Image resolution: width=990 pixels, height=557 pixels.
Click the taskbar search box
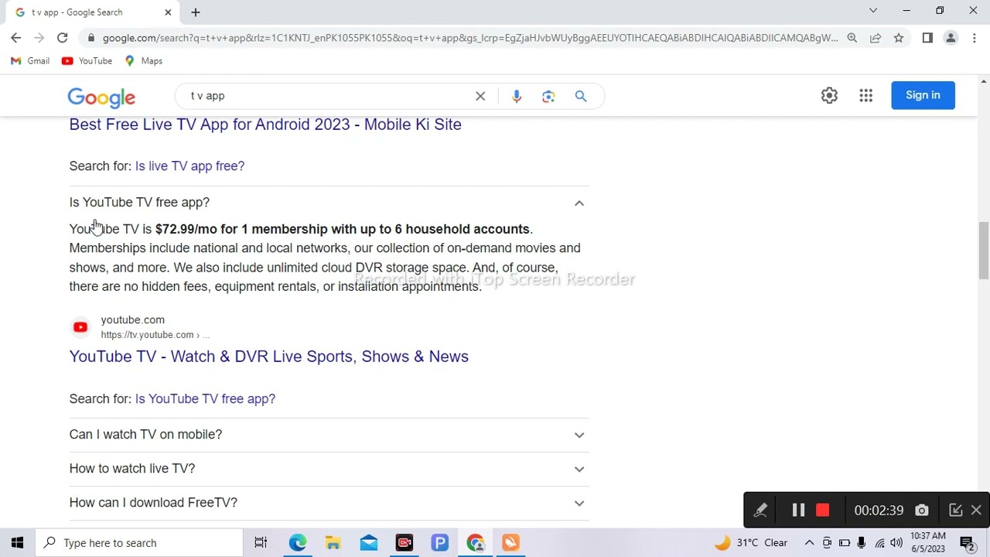point(139,543)
